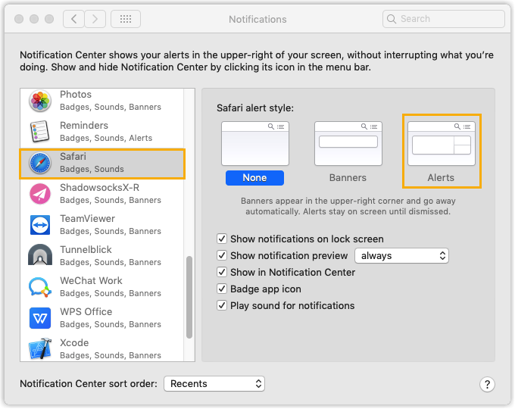The image size is (515, 409).
Task: Open help with the question mark
Action: [487, 384]
